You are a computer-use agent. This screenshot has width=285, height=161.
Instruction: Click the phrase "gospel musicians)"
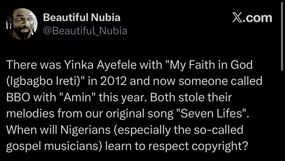(x=53, y=146)
